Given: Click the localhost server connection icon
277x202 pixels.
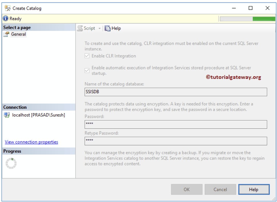Looking at the screenshot, I should [7, 115].
